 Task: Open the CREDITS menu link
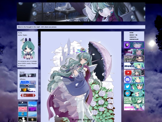(x=133, y=37)
